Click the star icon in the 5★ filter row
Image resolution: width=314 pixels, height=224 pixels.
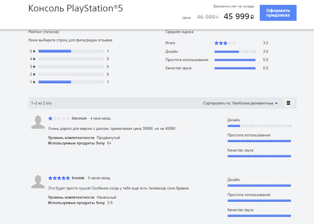pyautogui.click(x=34, y=51)
